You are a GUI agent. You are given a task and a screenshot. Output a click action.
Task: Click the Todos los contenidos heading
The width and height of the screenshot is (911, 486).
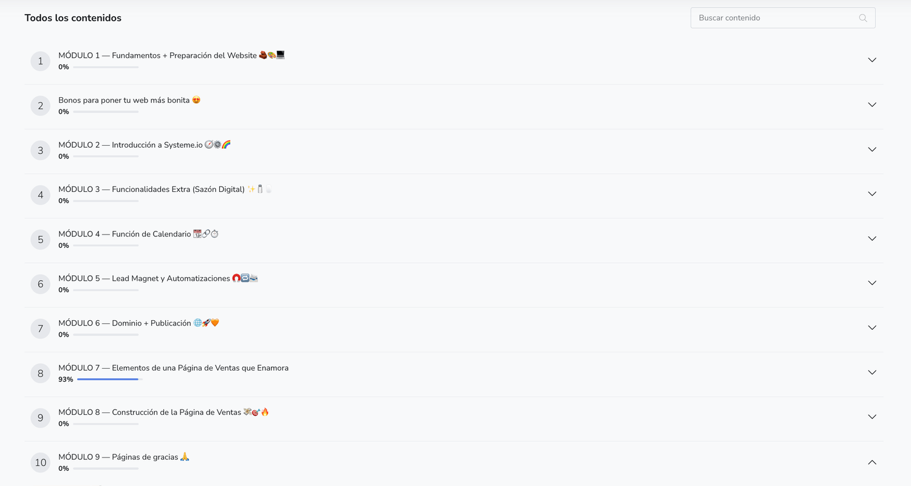pos(73,18)
